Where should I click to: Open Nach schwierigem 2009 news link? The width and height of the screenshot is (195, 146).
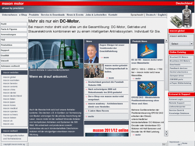tap(105, 91)
